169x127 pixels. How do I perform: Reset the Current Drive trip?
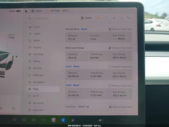[84, 29]
